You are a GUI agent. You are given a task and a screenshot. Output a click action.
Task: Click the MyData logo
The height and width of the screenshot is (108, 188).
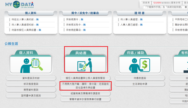pyautogui.click(x=19, y=5)
